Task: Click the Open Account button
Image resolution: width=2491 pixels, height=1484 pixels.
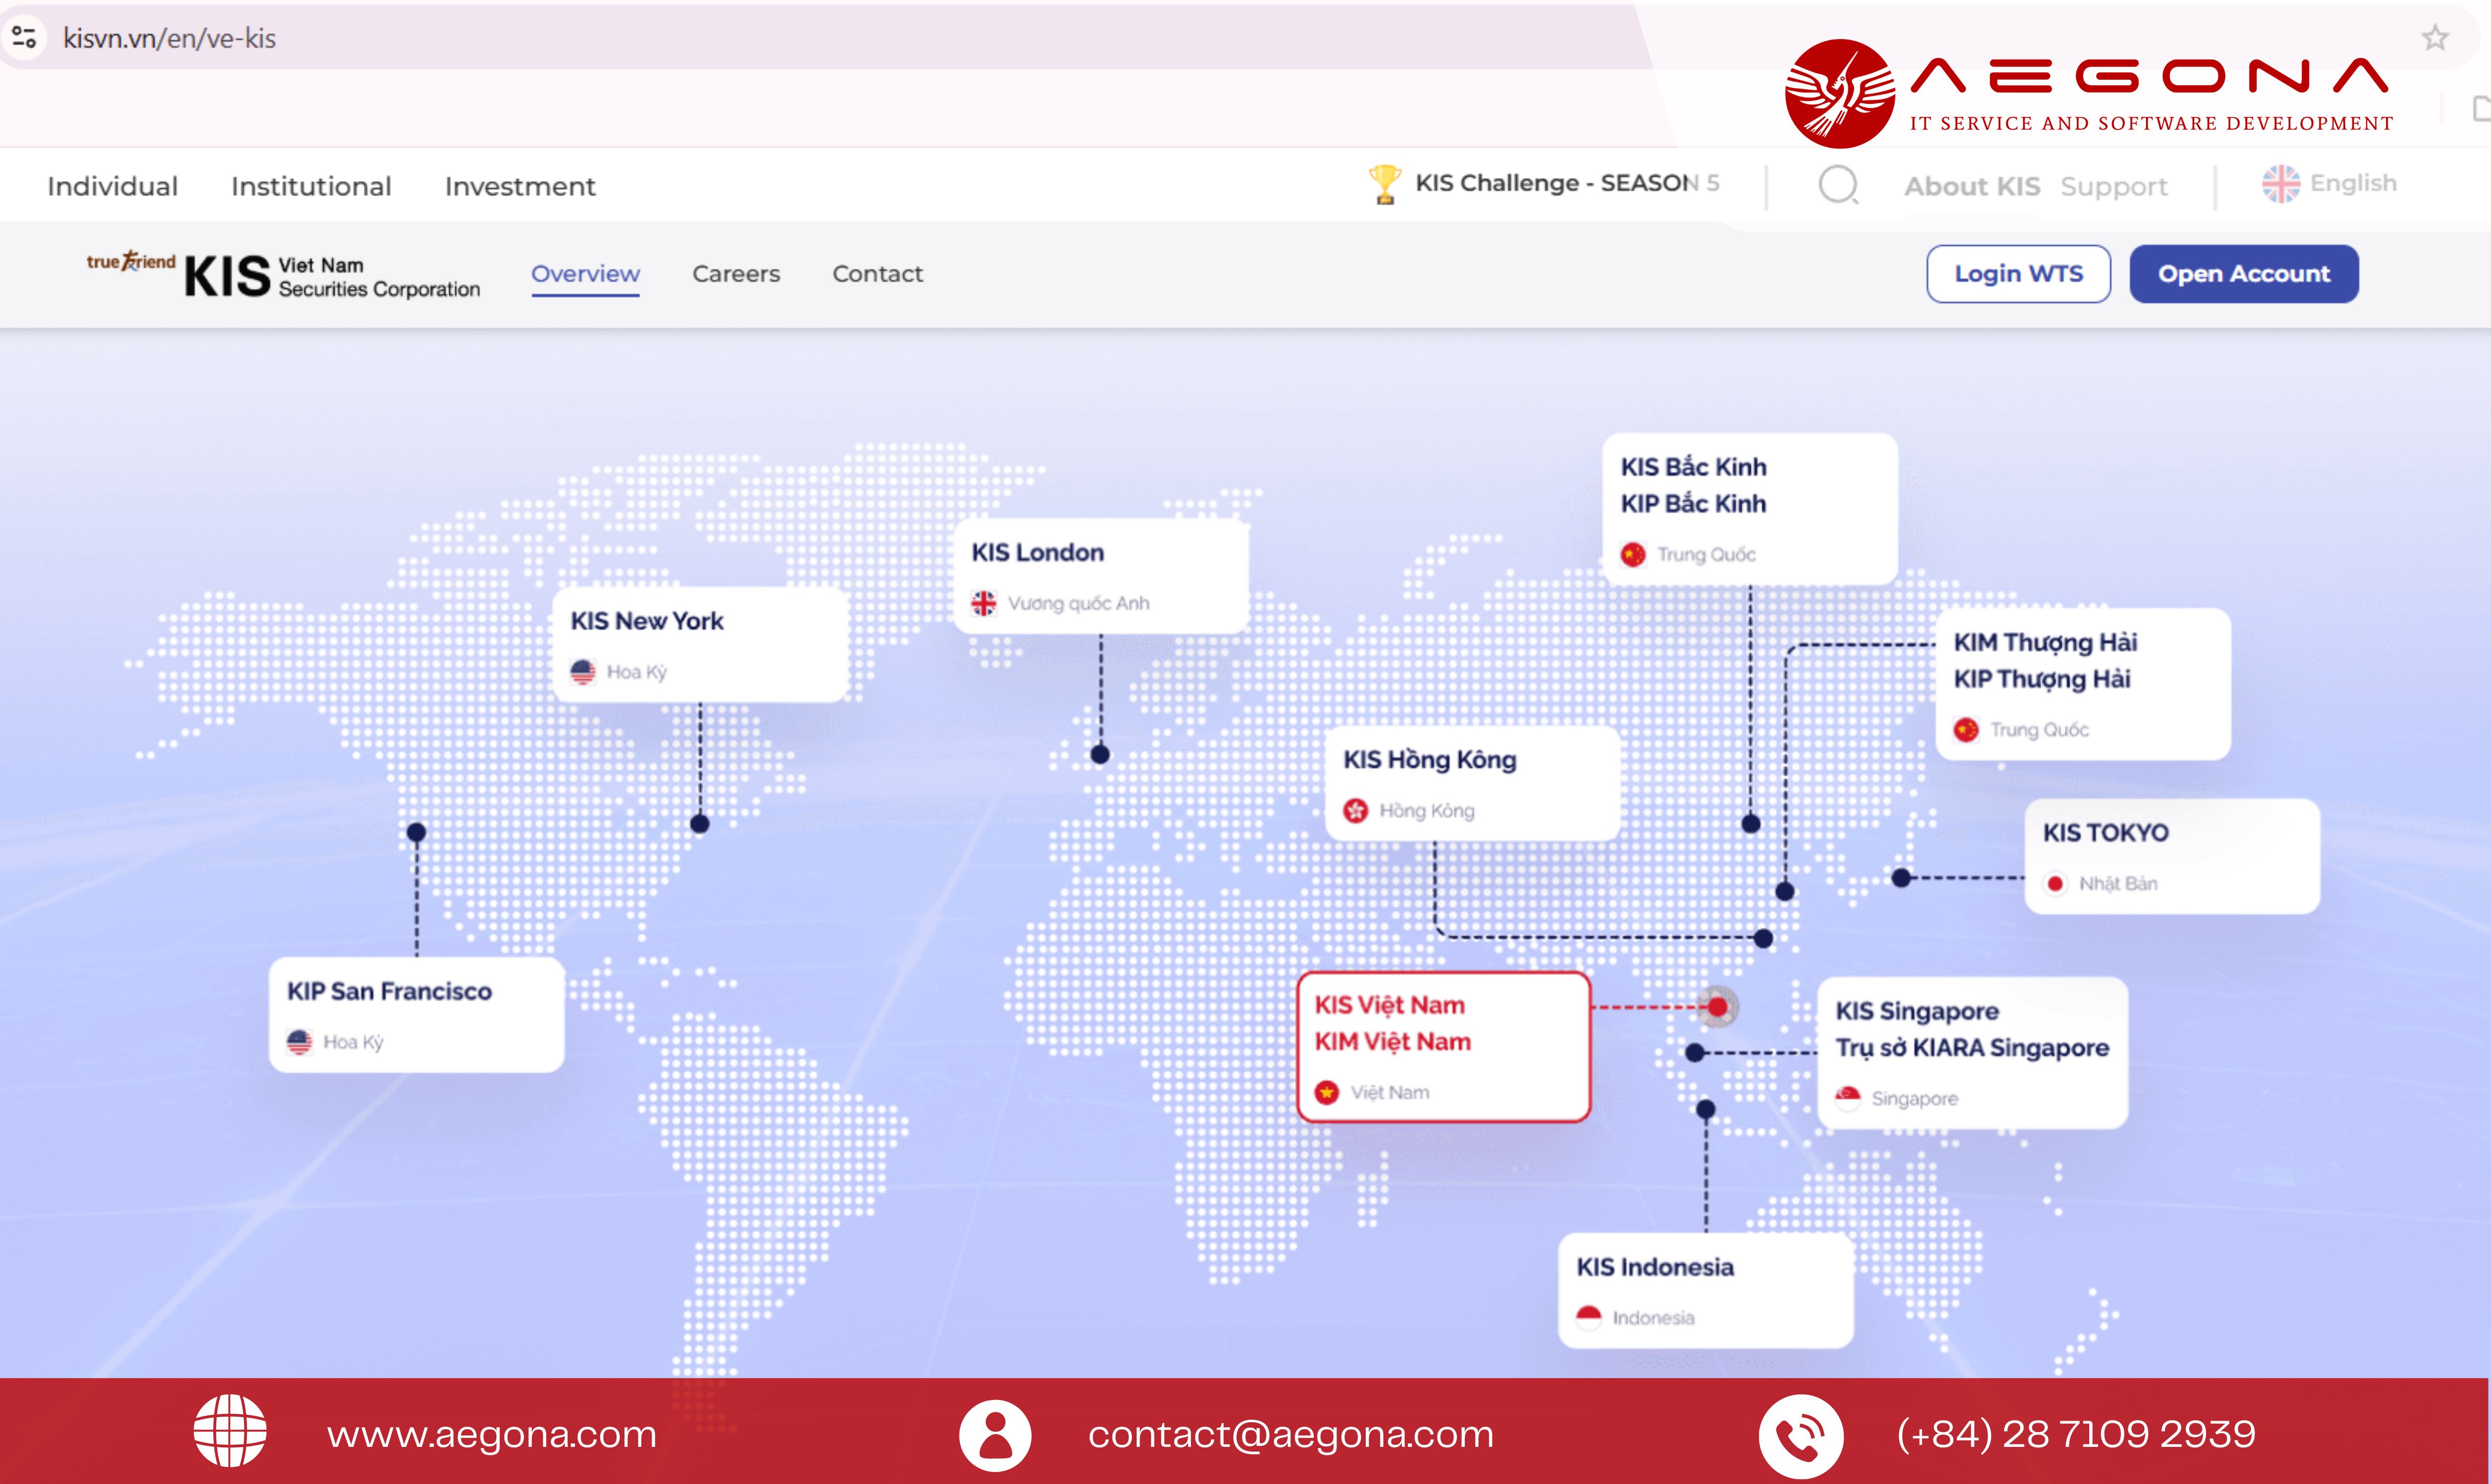Action: point(2244,274)
